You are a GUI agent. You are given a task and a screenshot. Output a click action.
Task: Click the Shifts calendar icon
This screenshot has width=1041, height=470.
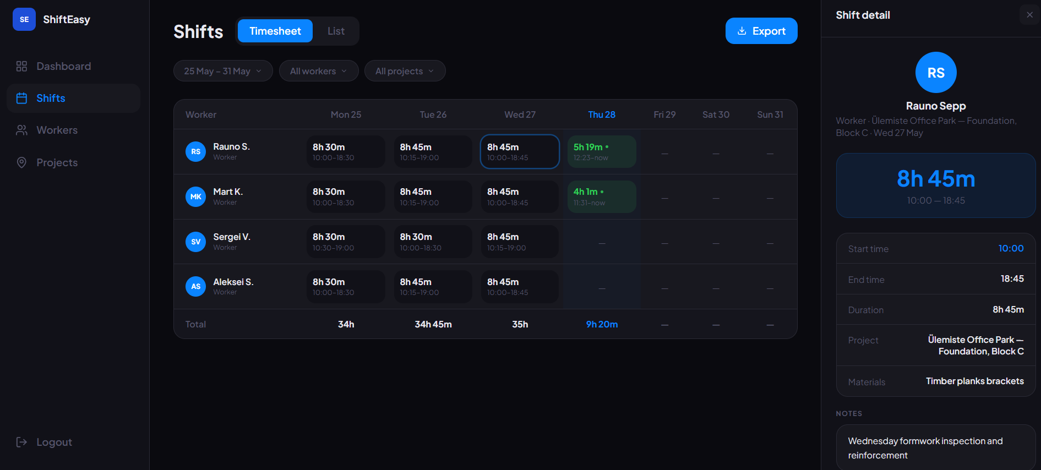point(21,98)
